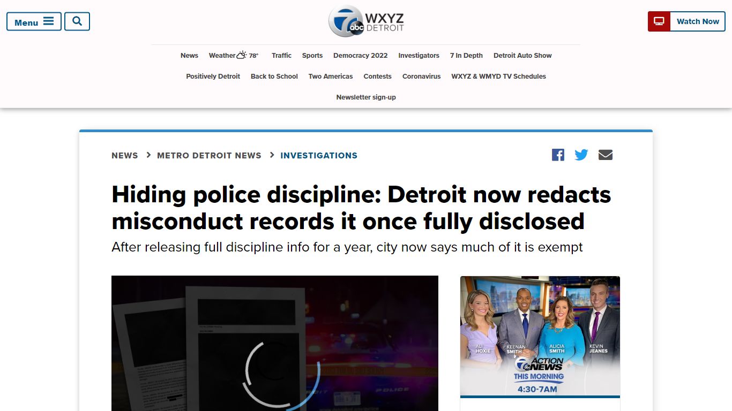This screenshot has height=411, width=732.
Task: Share article on Facebook icon
Action: click(558, 155)
